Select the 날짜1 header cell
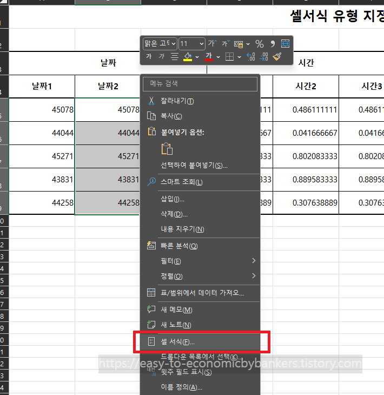The image size is (384, 395). coord(42,86)
